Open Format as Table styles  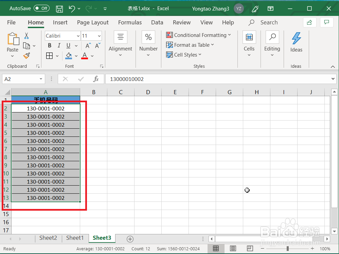190,45
